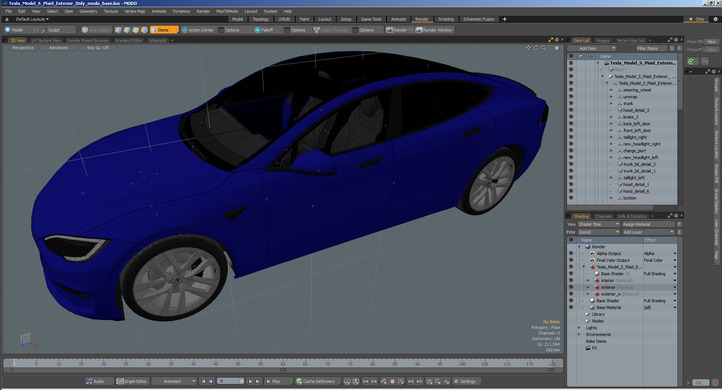This screenshot has width=722, height=390.
Task: Go to first frame in transport
Action: click(x=202, y=381)
